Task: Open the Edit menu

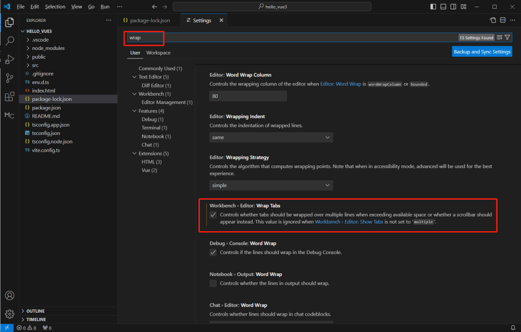Action: click(35, 7)
